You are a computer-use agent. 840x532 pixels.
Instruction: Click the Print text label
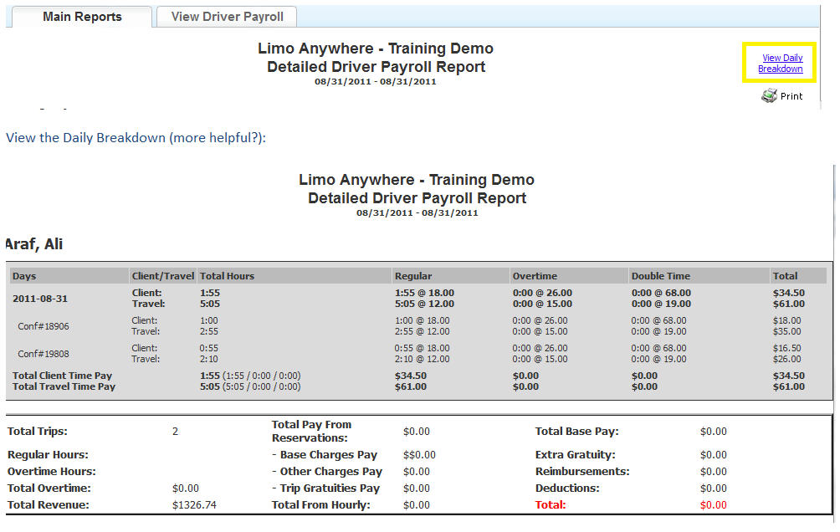[791, 96]
